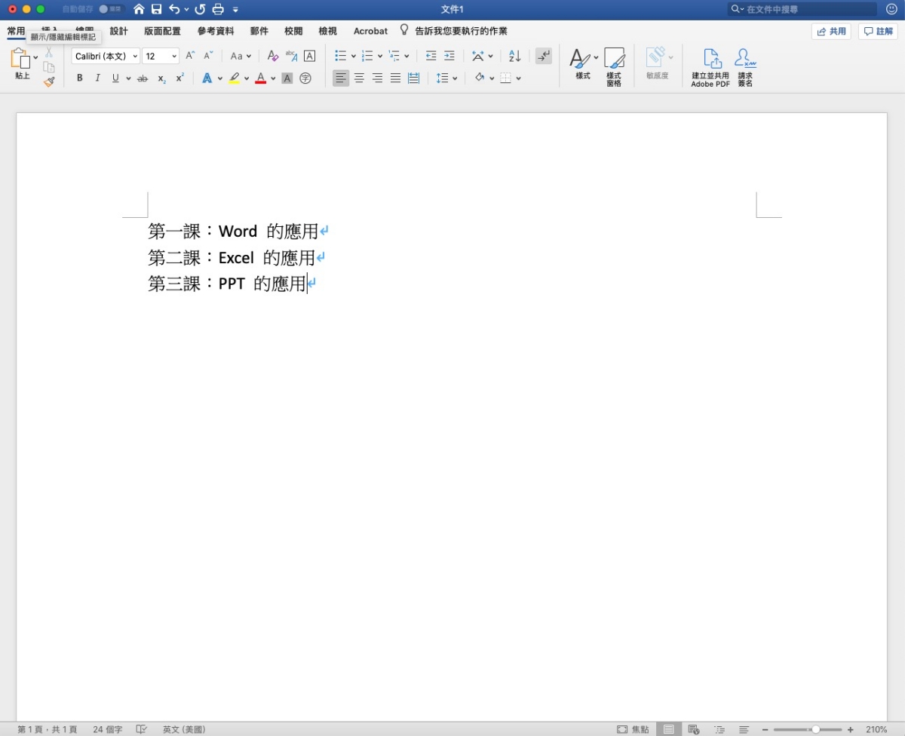The width and height of the screenshot is (905, 736).
Task: Select the Format Painter brush
Action: tap(49, 81)
